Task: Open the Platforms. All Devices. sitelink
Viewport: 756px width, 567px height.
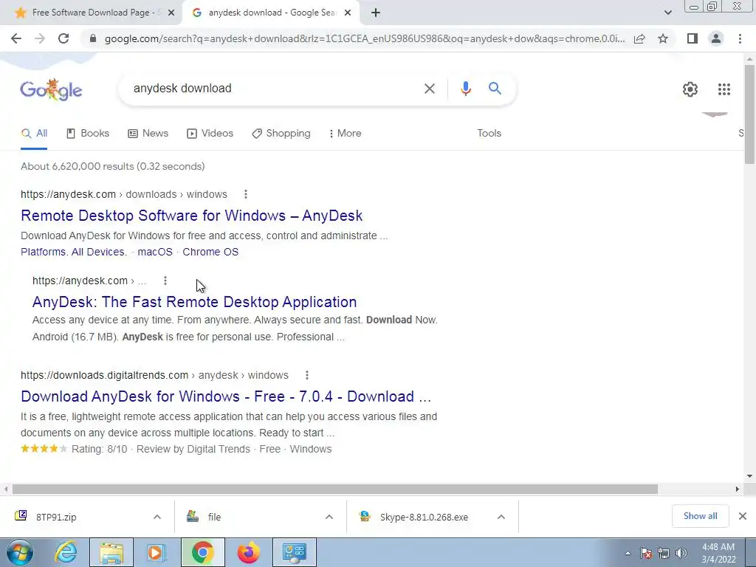Action: point(74,252)
